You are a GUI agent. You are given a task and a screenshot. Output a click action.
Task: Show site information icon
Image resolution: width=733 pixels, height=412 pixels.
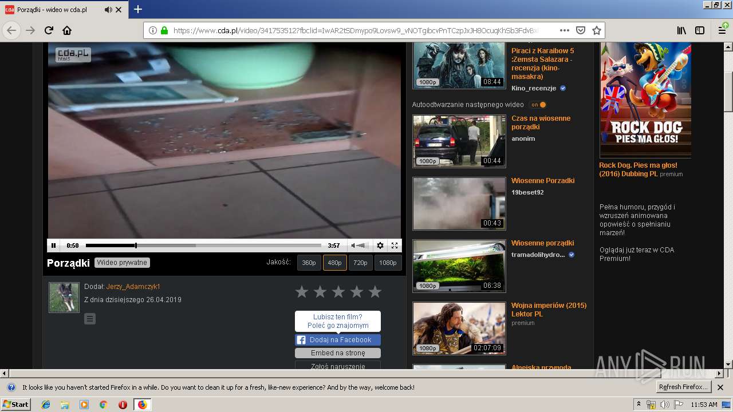coord(153,30)
